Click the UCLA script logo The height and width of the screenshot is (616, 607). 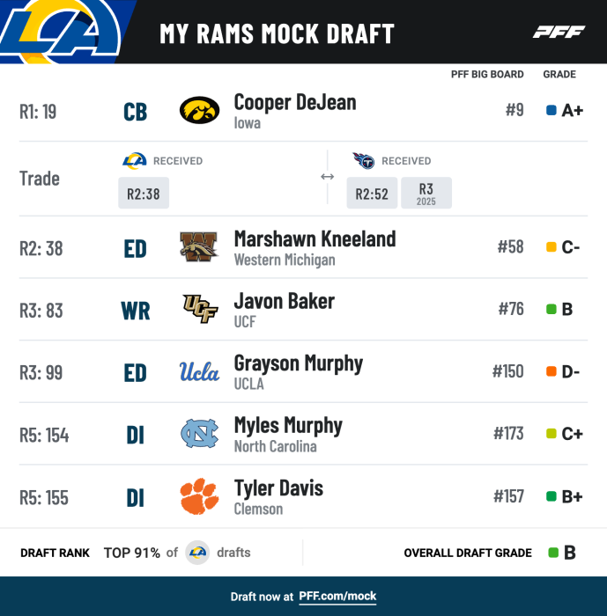[x=199, y=371]
